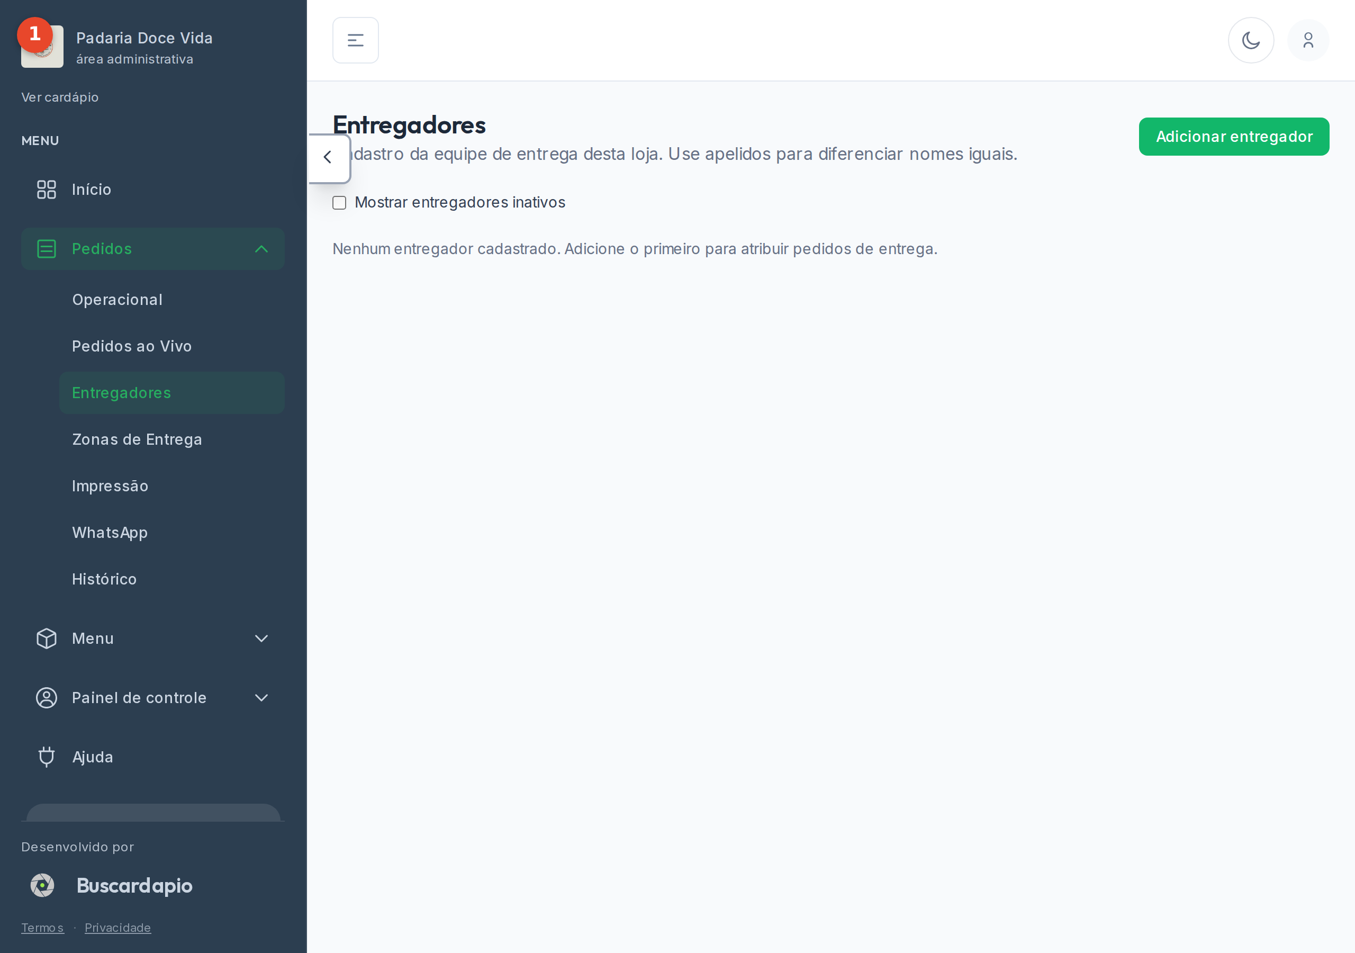Viewport: 1355px width, 953px height.
Task: Select Entregadores in the sidebar
Action: [x=171, y=393]
